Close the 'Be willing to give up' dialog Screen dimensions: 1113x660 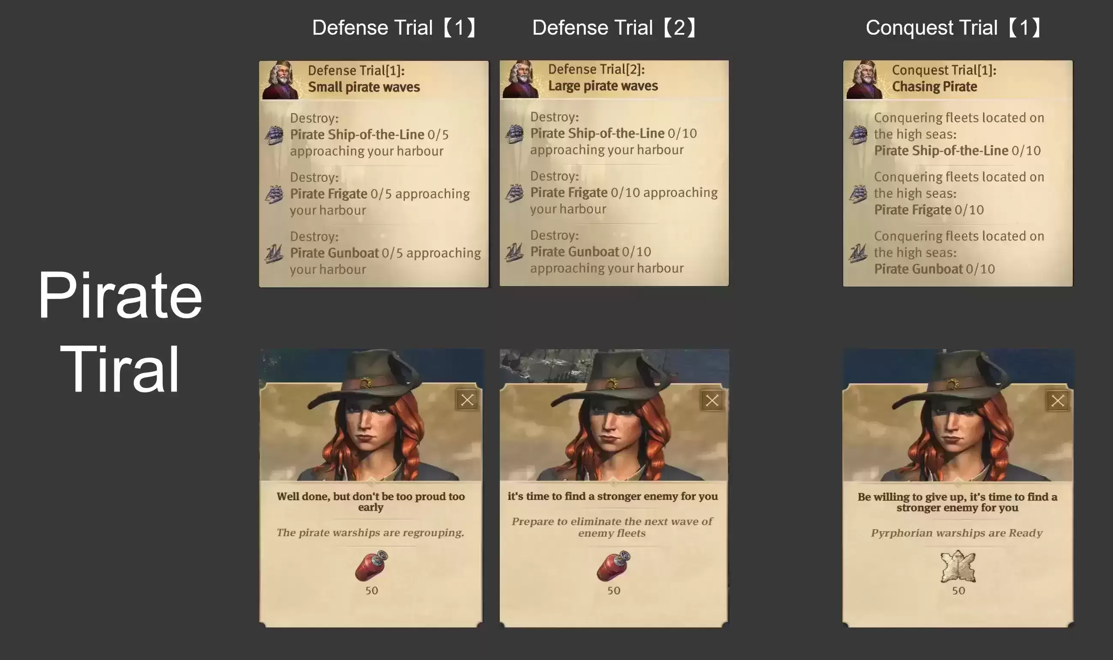[1057, 401]
